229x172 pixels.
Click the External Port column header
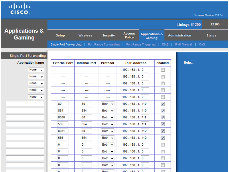tap(63, 63)
